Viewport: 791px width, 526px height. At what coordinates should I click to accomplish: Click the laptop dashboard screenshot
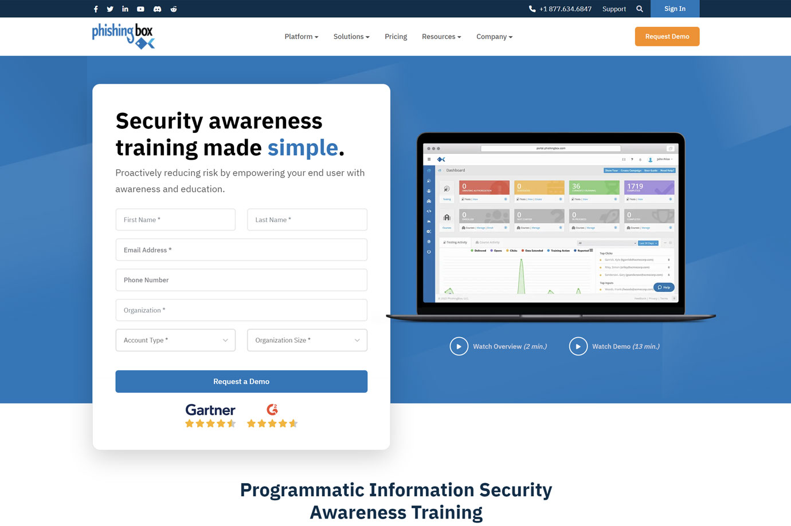[x=551, y=226]
